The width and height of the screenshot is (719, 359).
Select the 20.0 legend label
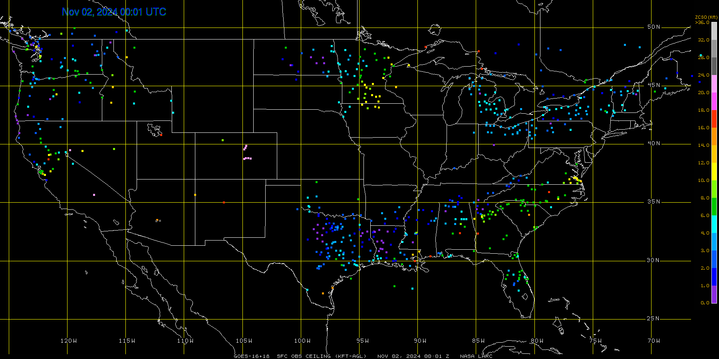tap(703, 93)
